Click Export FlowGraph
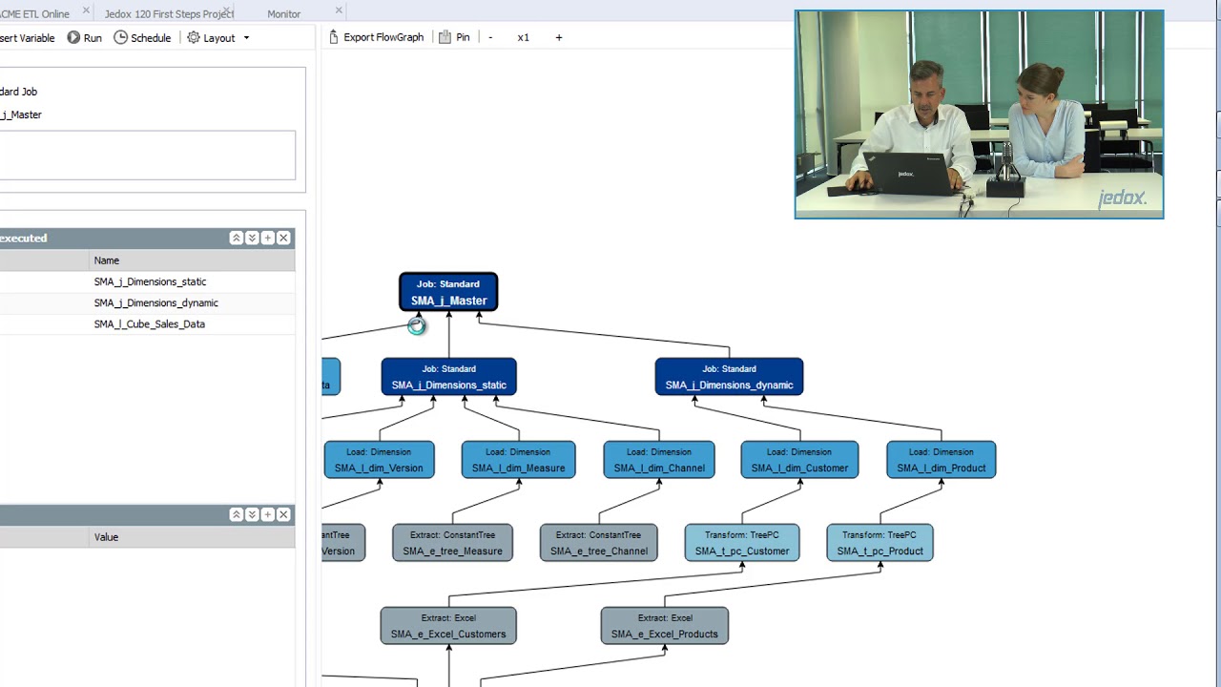 (376, 37)
